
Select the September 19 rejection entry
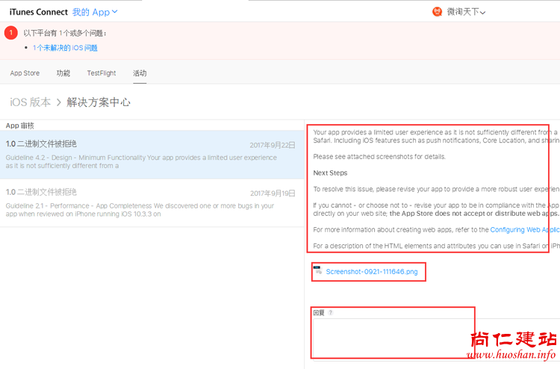click(x=151, y=202)
